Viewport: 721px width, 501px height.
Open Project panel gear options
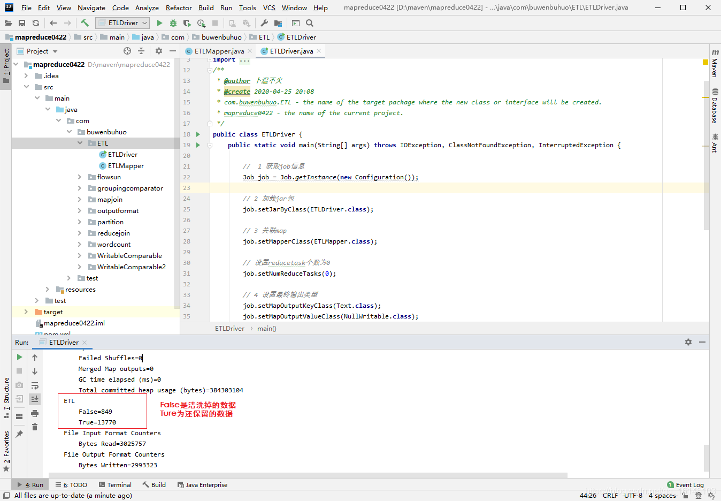pyautogui.click(x=159, y=51)
